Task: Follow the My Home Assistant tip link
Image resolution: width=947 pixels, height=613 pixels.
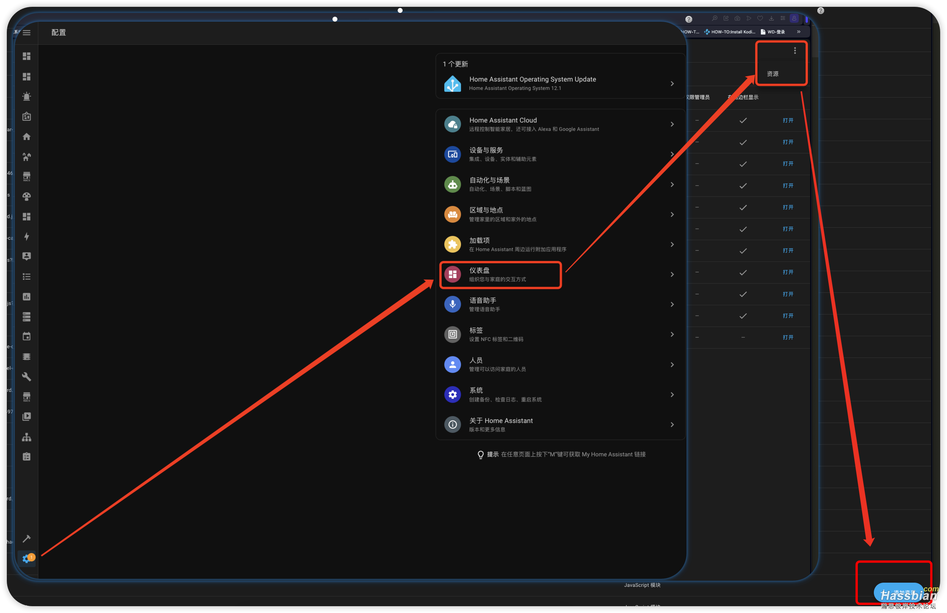Action: (x=613, y=454)
